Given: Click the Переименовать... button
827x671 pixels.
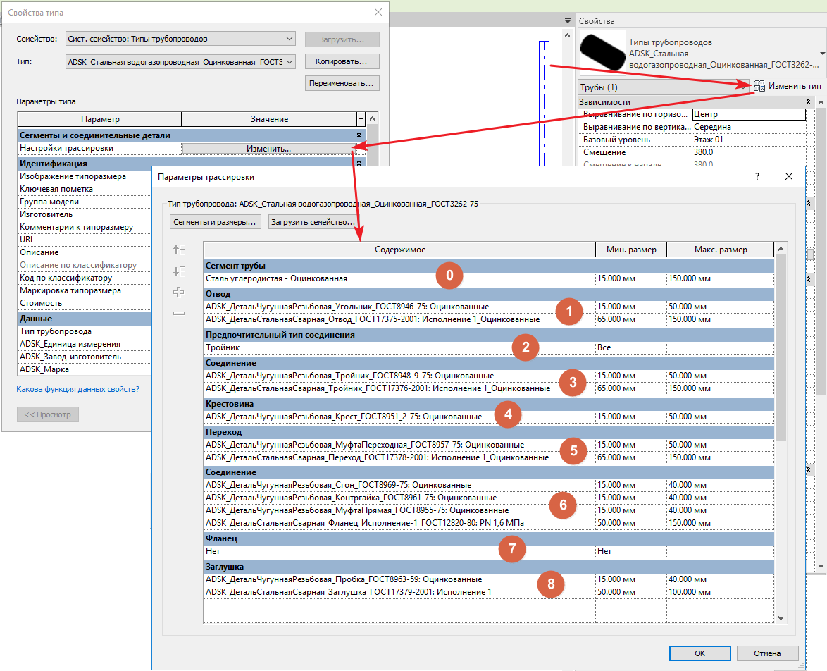Looking at the screenshot, I should [342, 83].
